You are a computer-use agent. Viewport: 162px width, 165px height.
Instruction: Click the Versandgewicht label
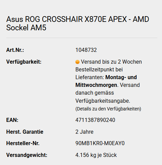tap(27, 155)
